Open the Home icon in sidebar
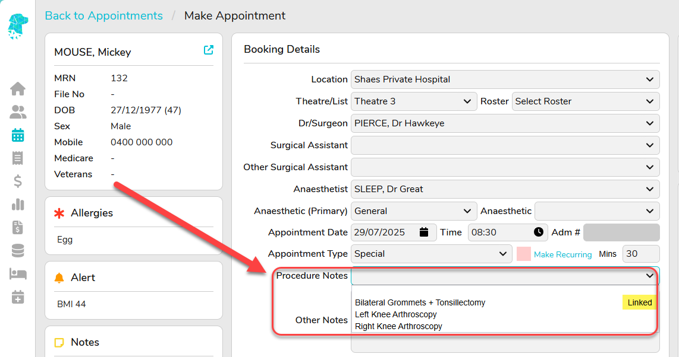 (x=18, y=88)
